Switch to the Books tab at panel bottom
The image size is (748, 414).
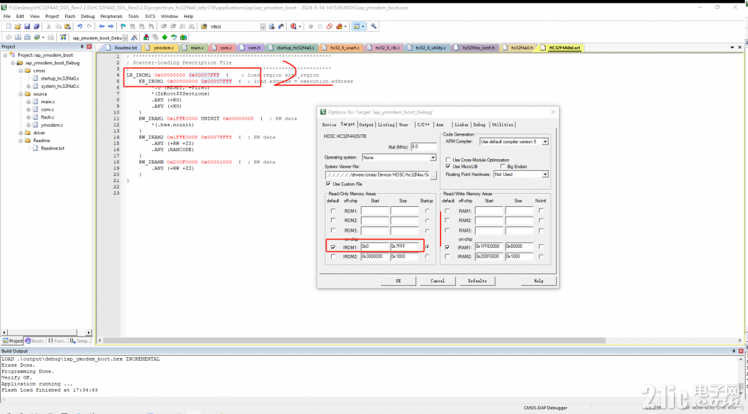[x=35, y=341]
